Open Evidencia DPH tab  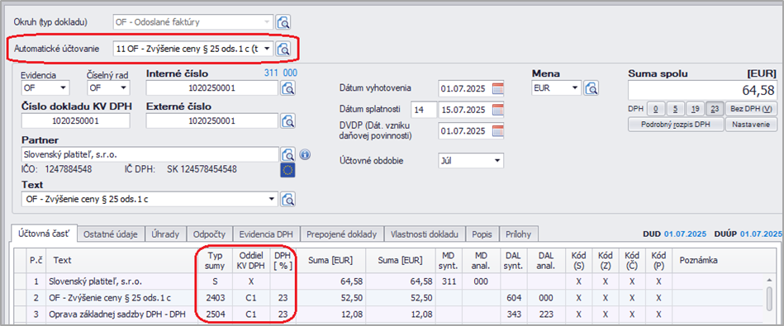tap(266, 234)
